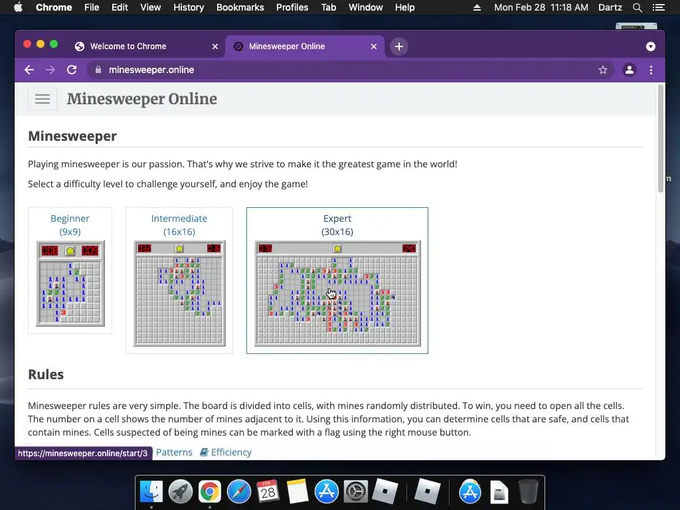View site info lock icon
The height and width of the screenshot is (510, 680).
click(98, 70)
